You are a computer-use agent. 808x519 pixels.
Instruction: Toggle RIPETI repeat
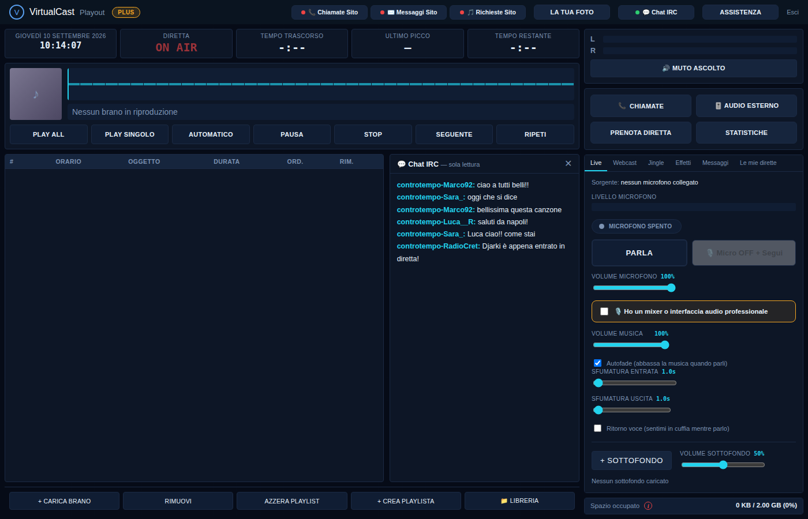535,134
